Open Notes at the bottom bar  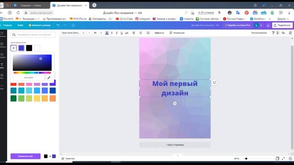coord(68,159)
